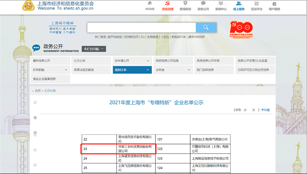
Task: Click hot search term 数字化转型
Action: 115,37
